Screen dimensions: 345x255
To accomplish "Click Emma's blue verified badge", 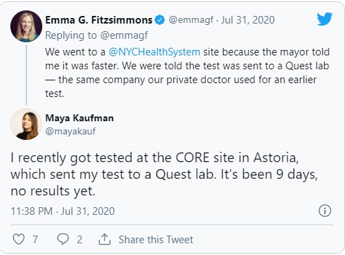I will (159, 20).
